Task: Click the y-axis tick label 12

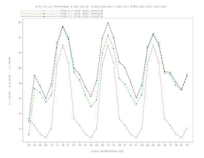Action: 20,129
